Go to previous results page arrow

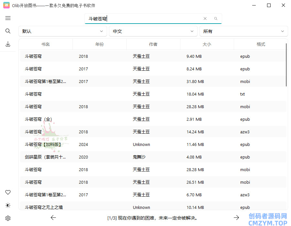point(53,218)
